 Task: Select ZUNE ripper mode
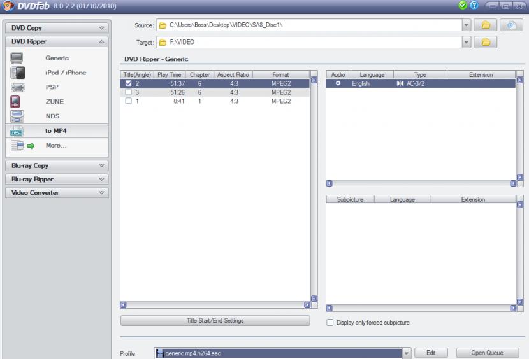click(x=55, y=101)
